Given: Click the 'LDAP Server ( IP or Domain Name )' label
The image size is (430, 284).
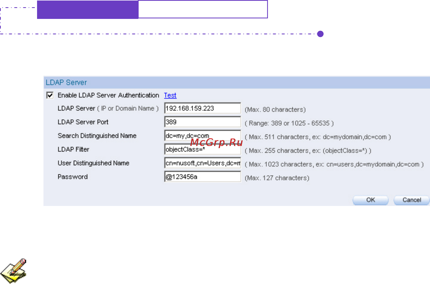Looking at the screenshot, I should (x=108, y=108).
